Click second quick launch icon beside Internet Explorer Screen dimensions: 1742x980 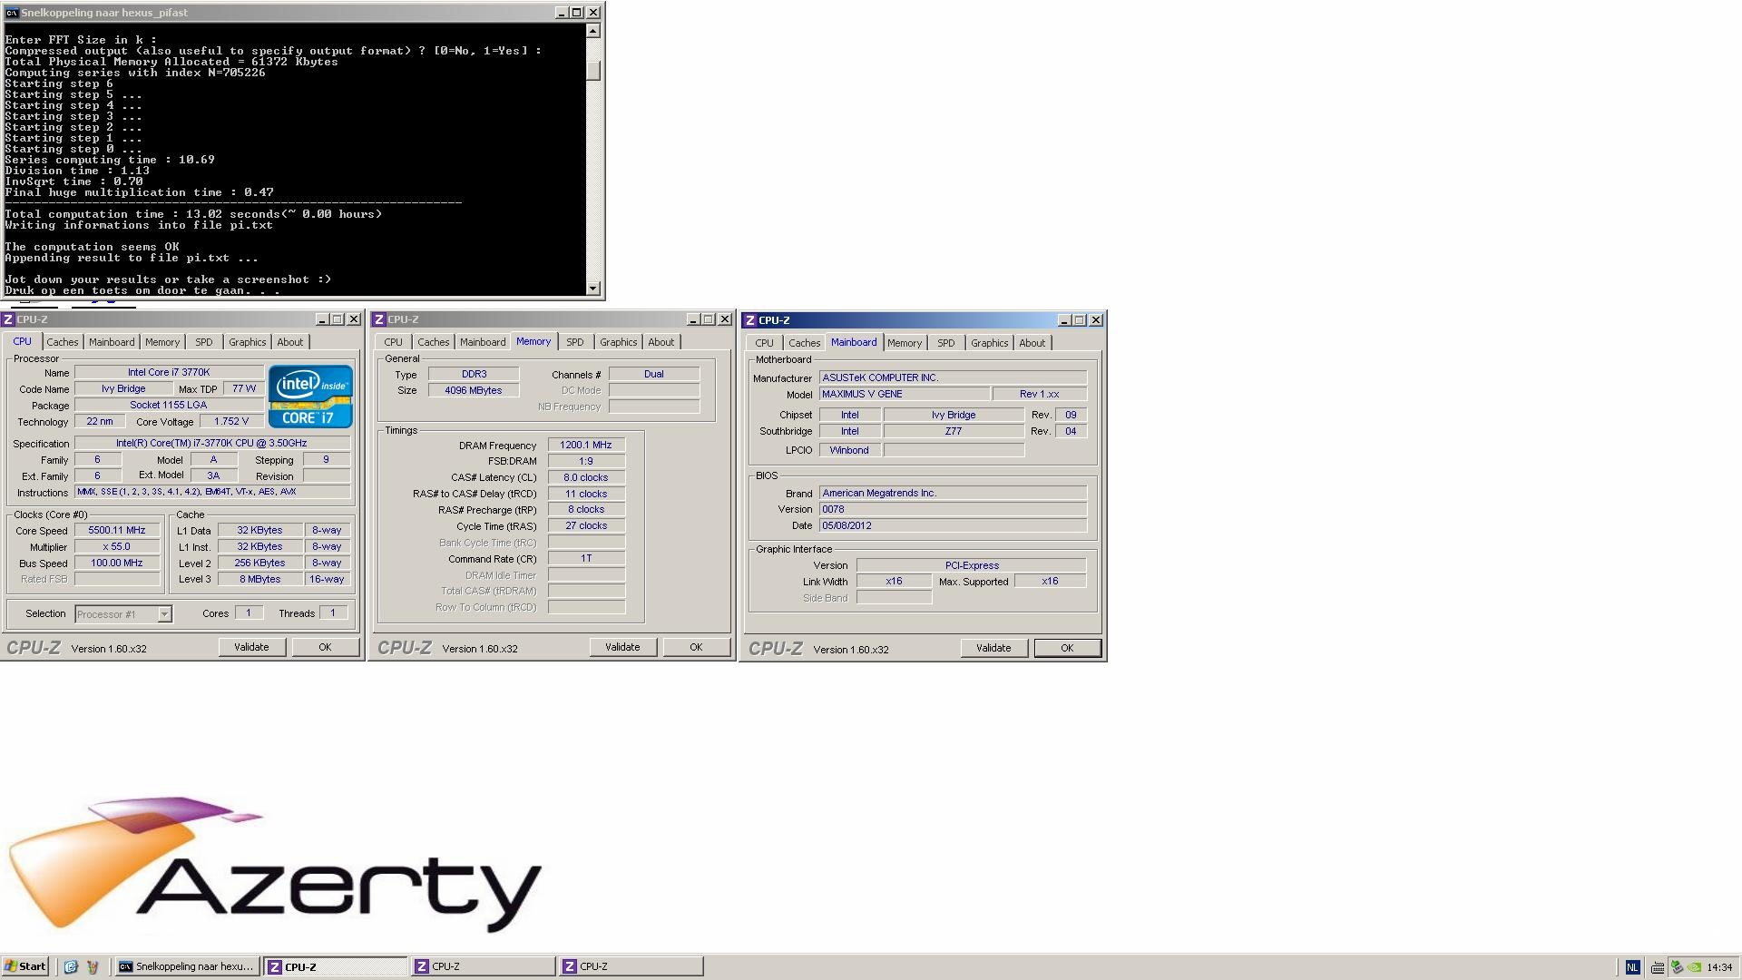(x=92, y=967)
